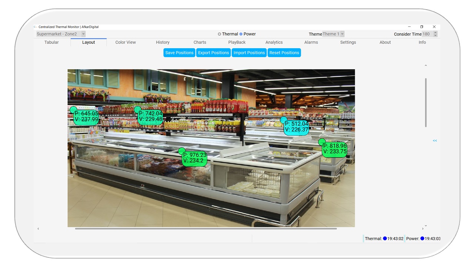Click the Save Positions button
This screenshot has width=474, height=267.
pos(179,53)
